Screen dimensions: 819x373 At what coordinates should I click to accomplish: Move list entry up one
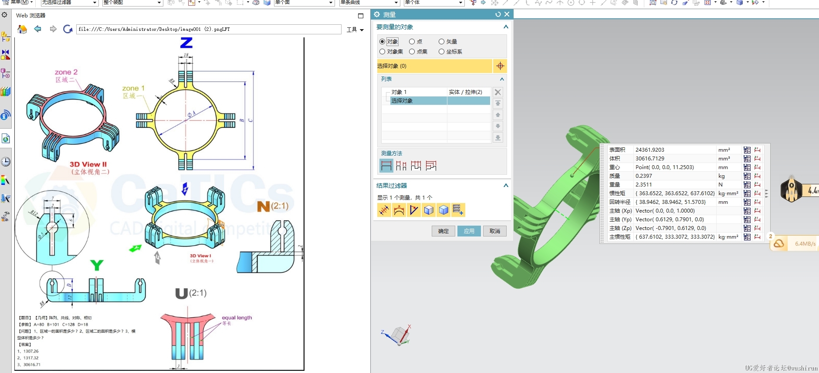point(498,115)
